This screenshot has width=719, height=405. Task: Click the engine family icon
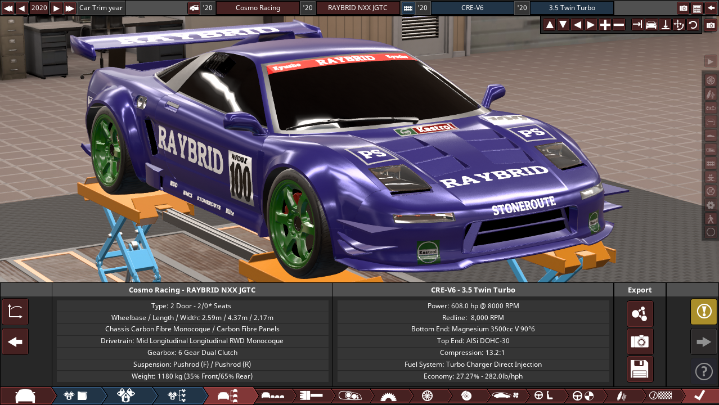[408, 8]
